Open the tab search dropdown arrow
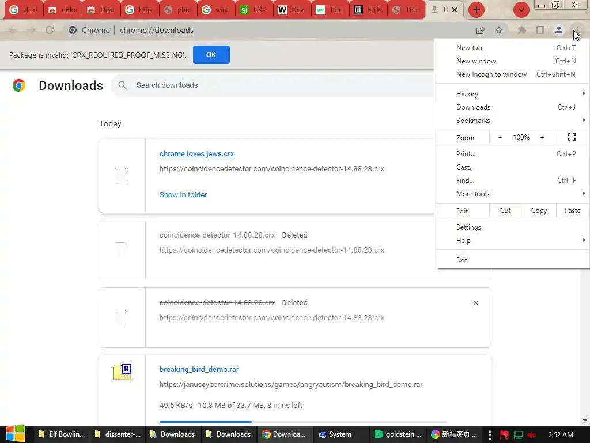Viewport: 590px width, 443px height. pyautogui.click(x=521, y=10)
